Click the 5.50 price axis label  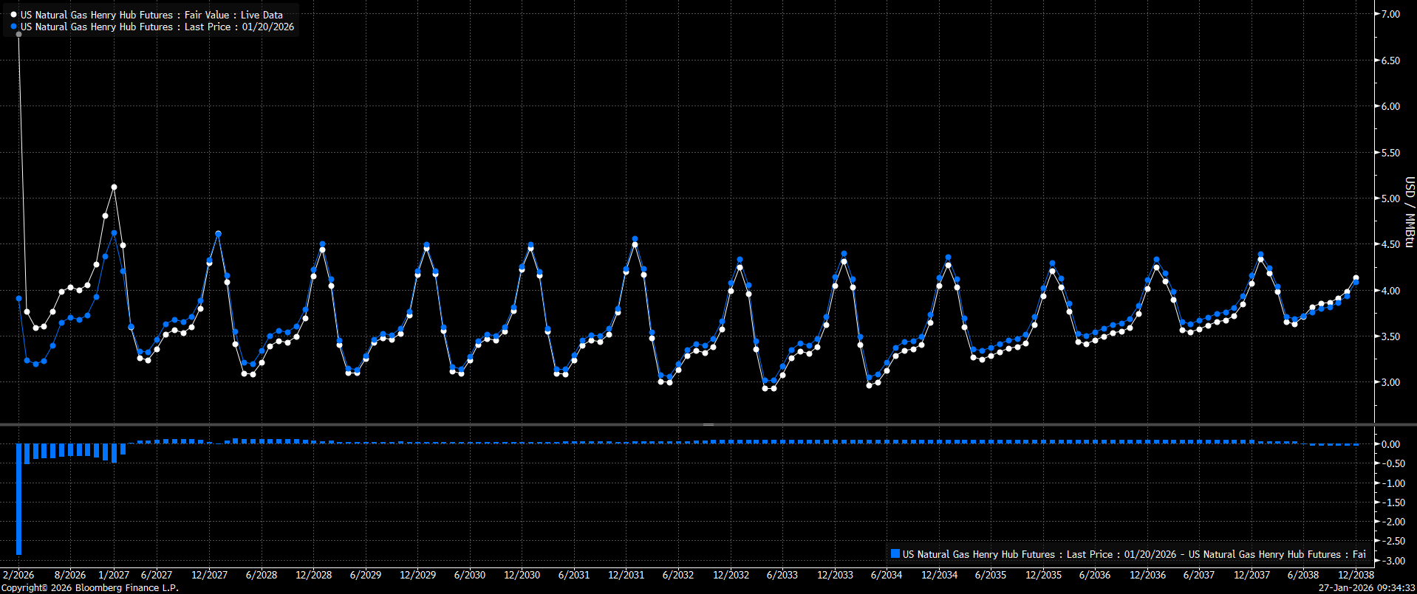coord(1390,153)
